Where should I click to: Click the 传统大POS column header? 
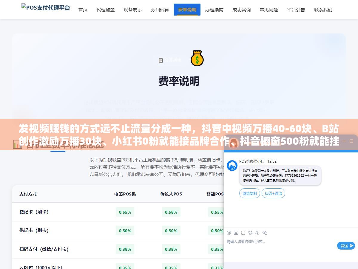[171, 194]
